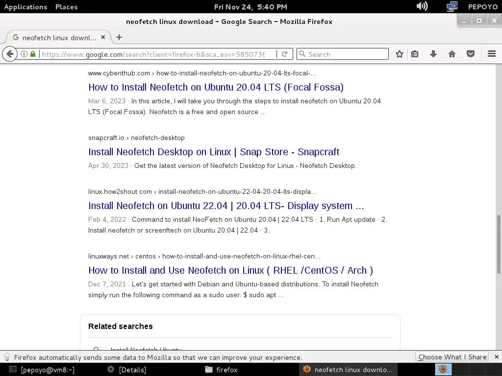View the green secure-connection padlock details
This screenshot has width=502, height=376.
33,54
